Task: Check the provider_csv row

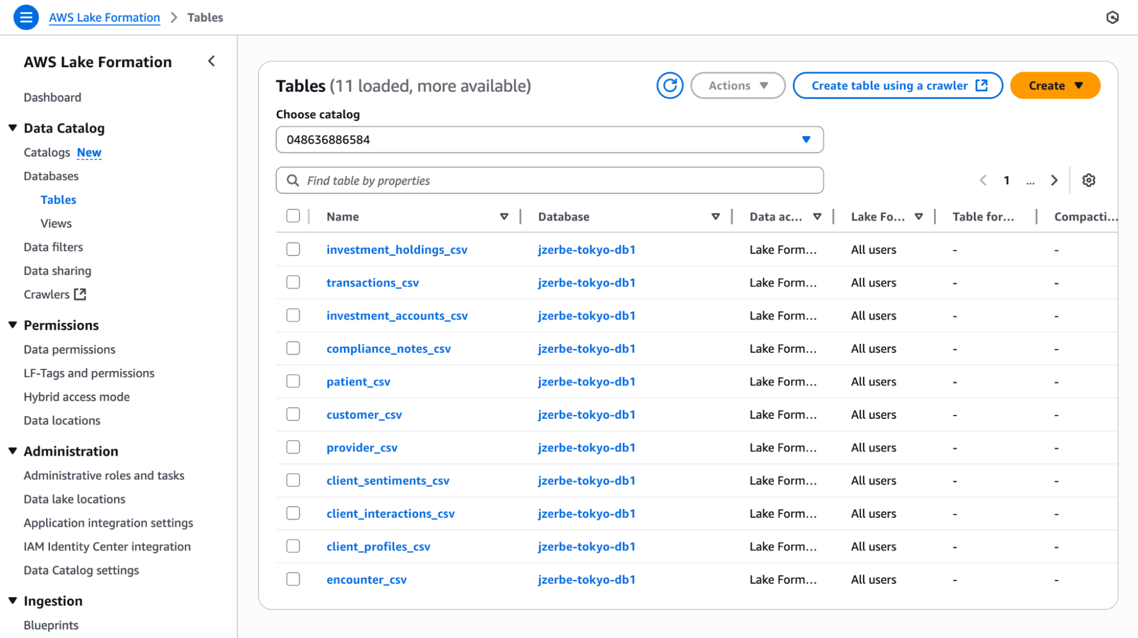Action: click(x=293, y=447)
